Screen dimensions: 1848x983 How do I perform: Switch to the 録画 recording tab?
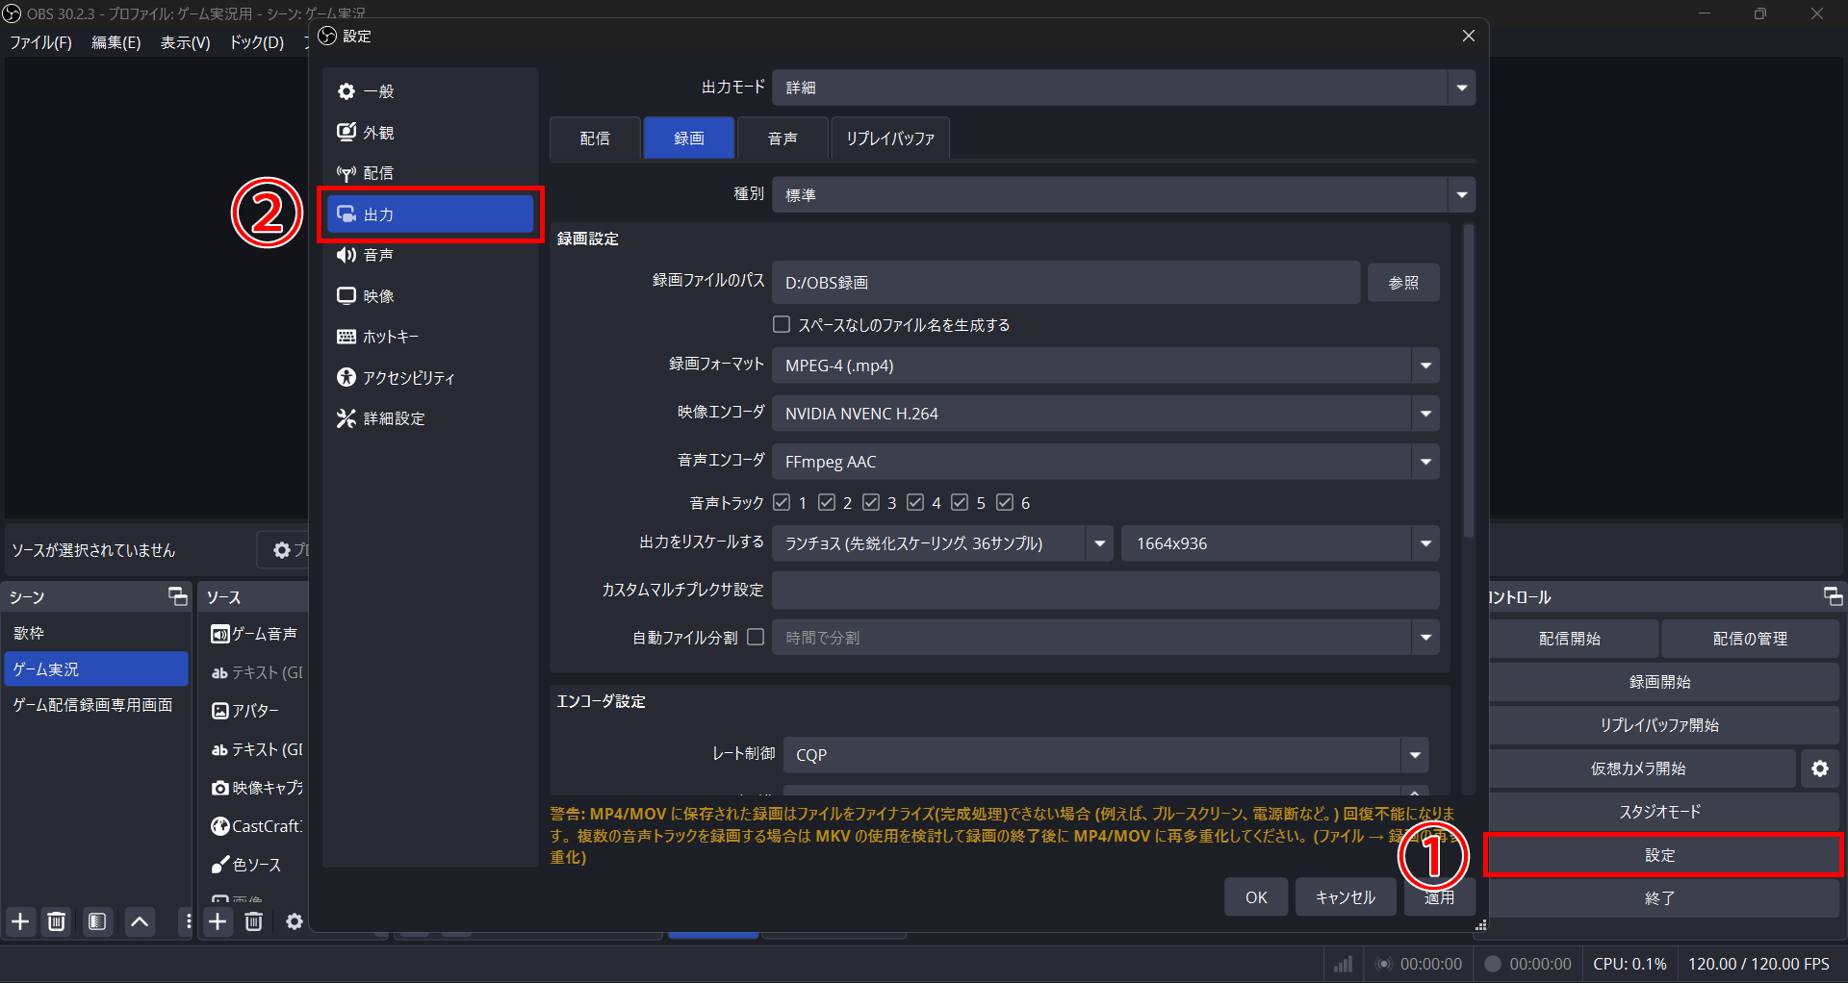[x=689, y=139]
